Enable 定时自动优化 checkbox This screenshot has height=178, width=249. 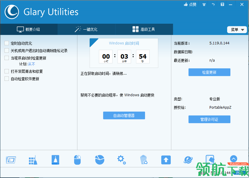click(7, 43)
